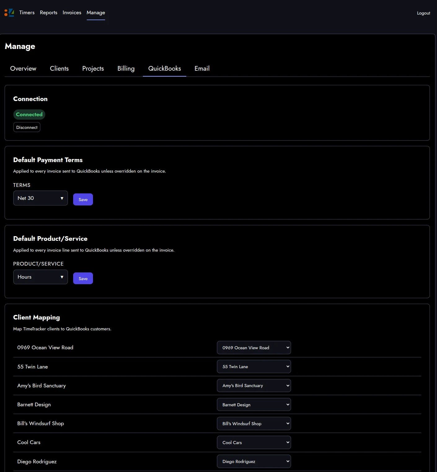
Task: Save the default product/service
Action: coord(83,279)
